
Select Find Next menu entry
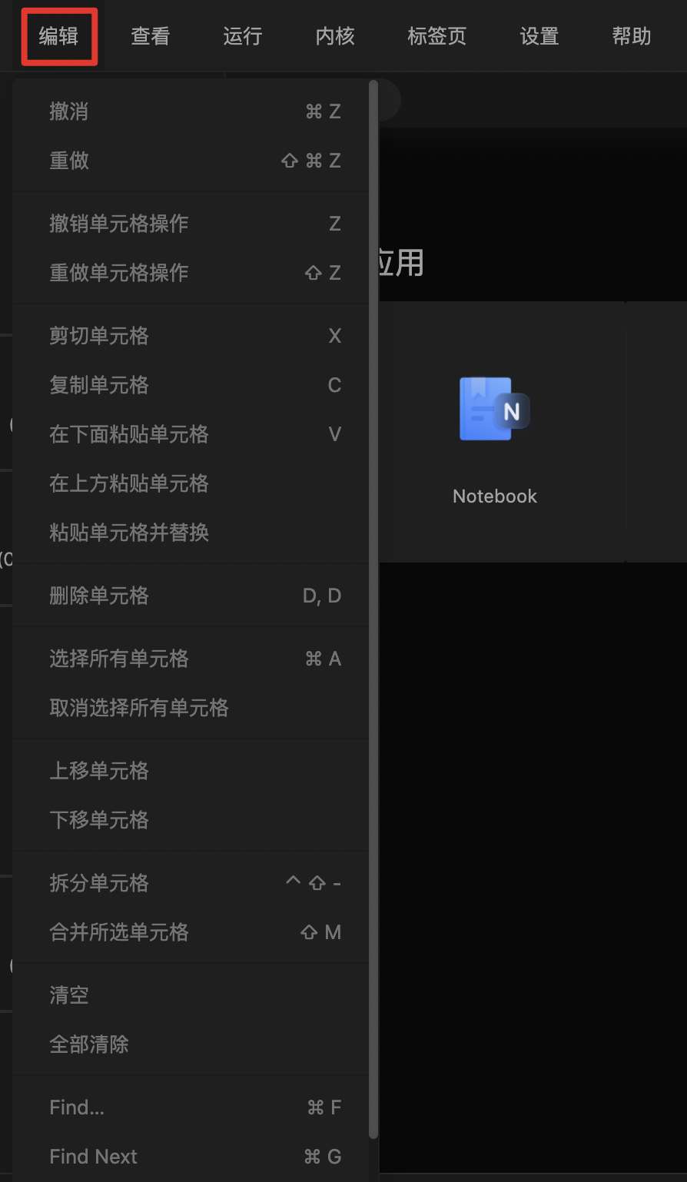point(191,1157)
